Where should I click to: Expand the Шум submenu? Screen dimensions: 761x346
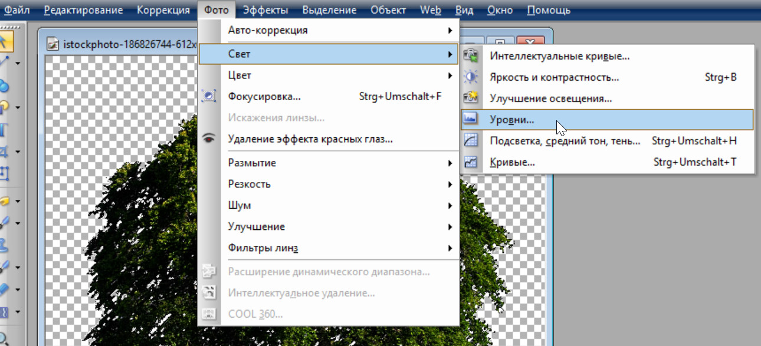329,205
